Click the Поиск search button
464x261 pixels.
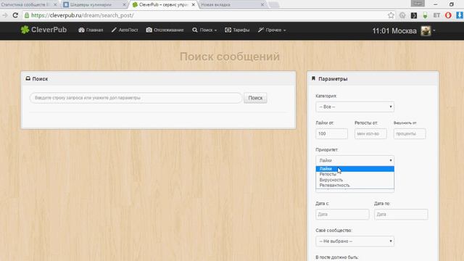[x=255, y=98]
